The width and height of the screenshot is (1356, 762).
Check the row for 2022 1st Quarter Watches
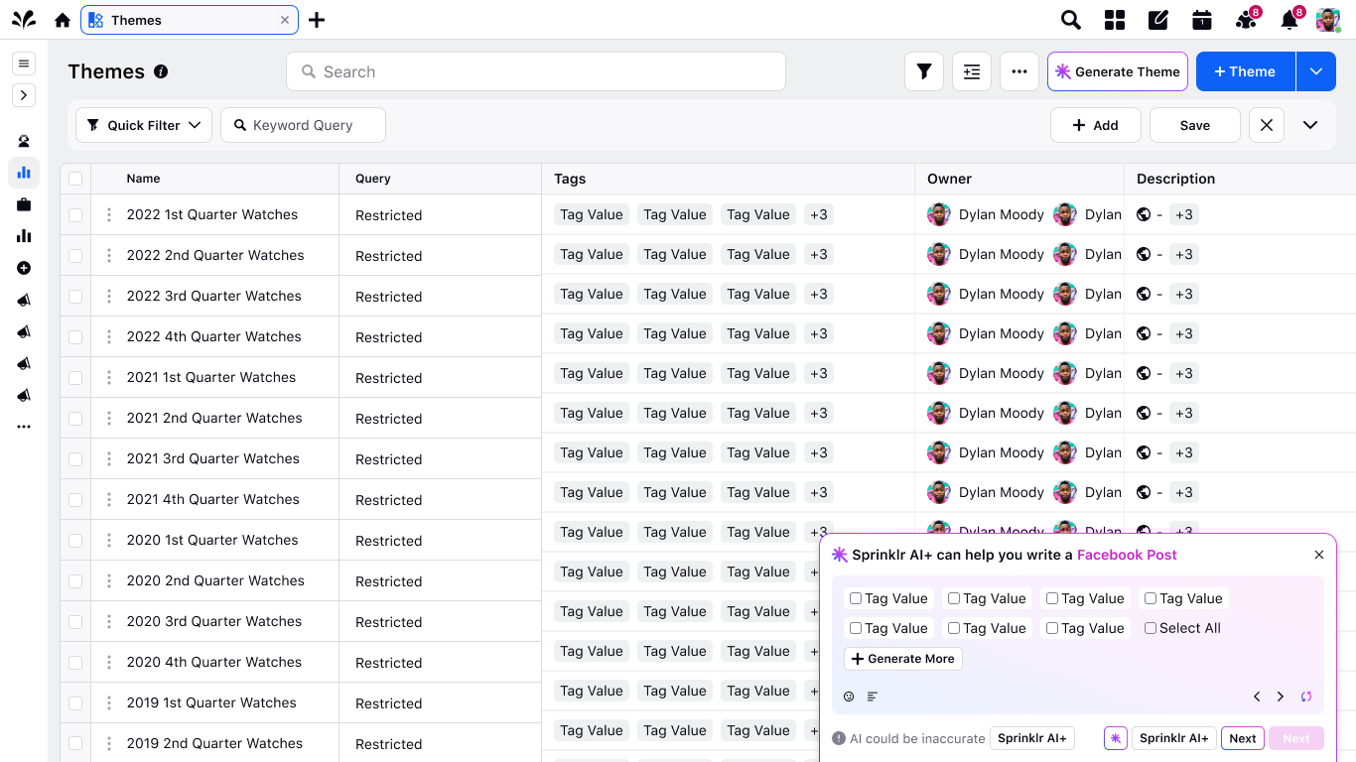(x=75, y=214)
